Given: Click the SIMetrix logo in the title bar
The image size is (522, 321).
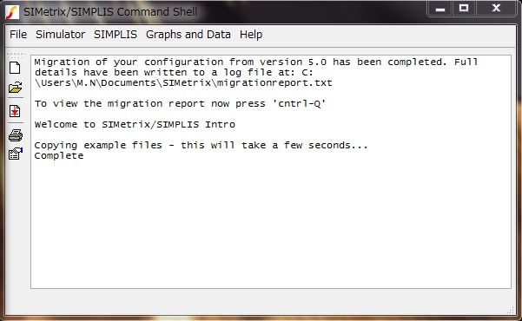Looking at the screenshot, I should pos(12,12).
